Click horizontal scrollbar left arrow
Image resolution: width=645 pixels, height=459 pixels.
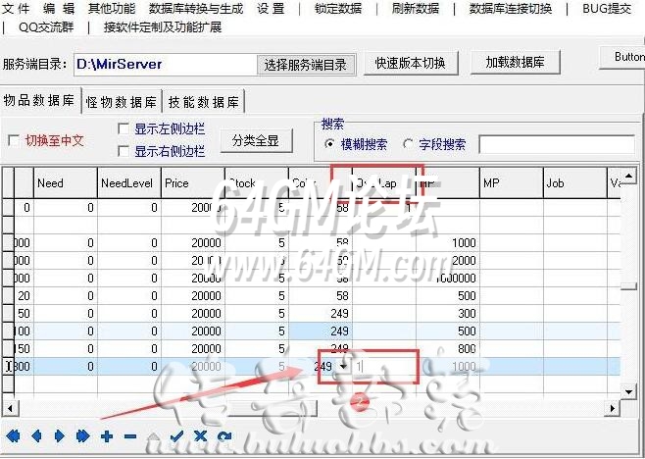(10, 408)
